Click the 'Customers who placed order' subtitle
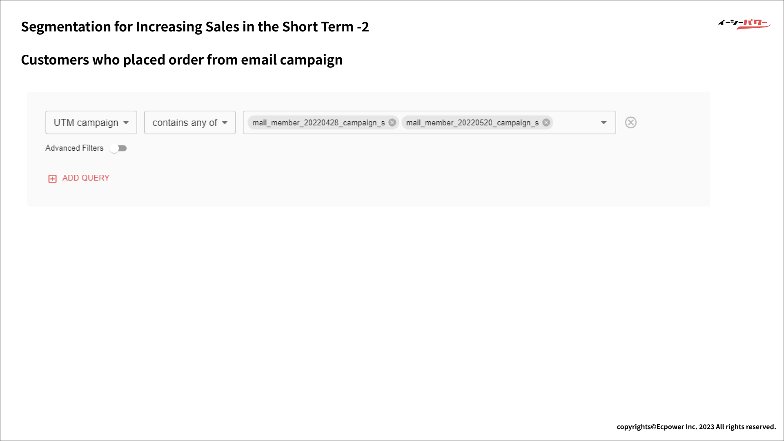Screen dimensions: 784x441 click(x=182, y=60)
